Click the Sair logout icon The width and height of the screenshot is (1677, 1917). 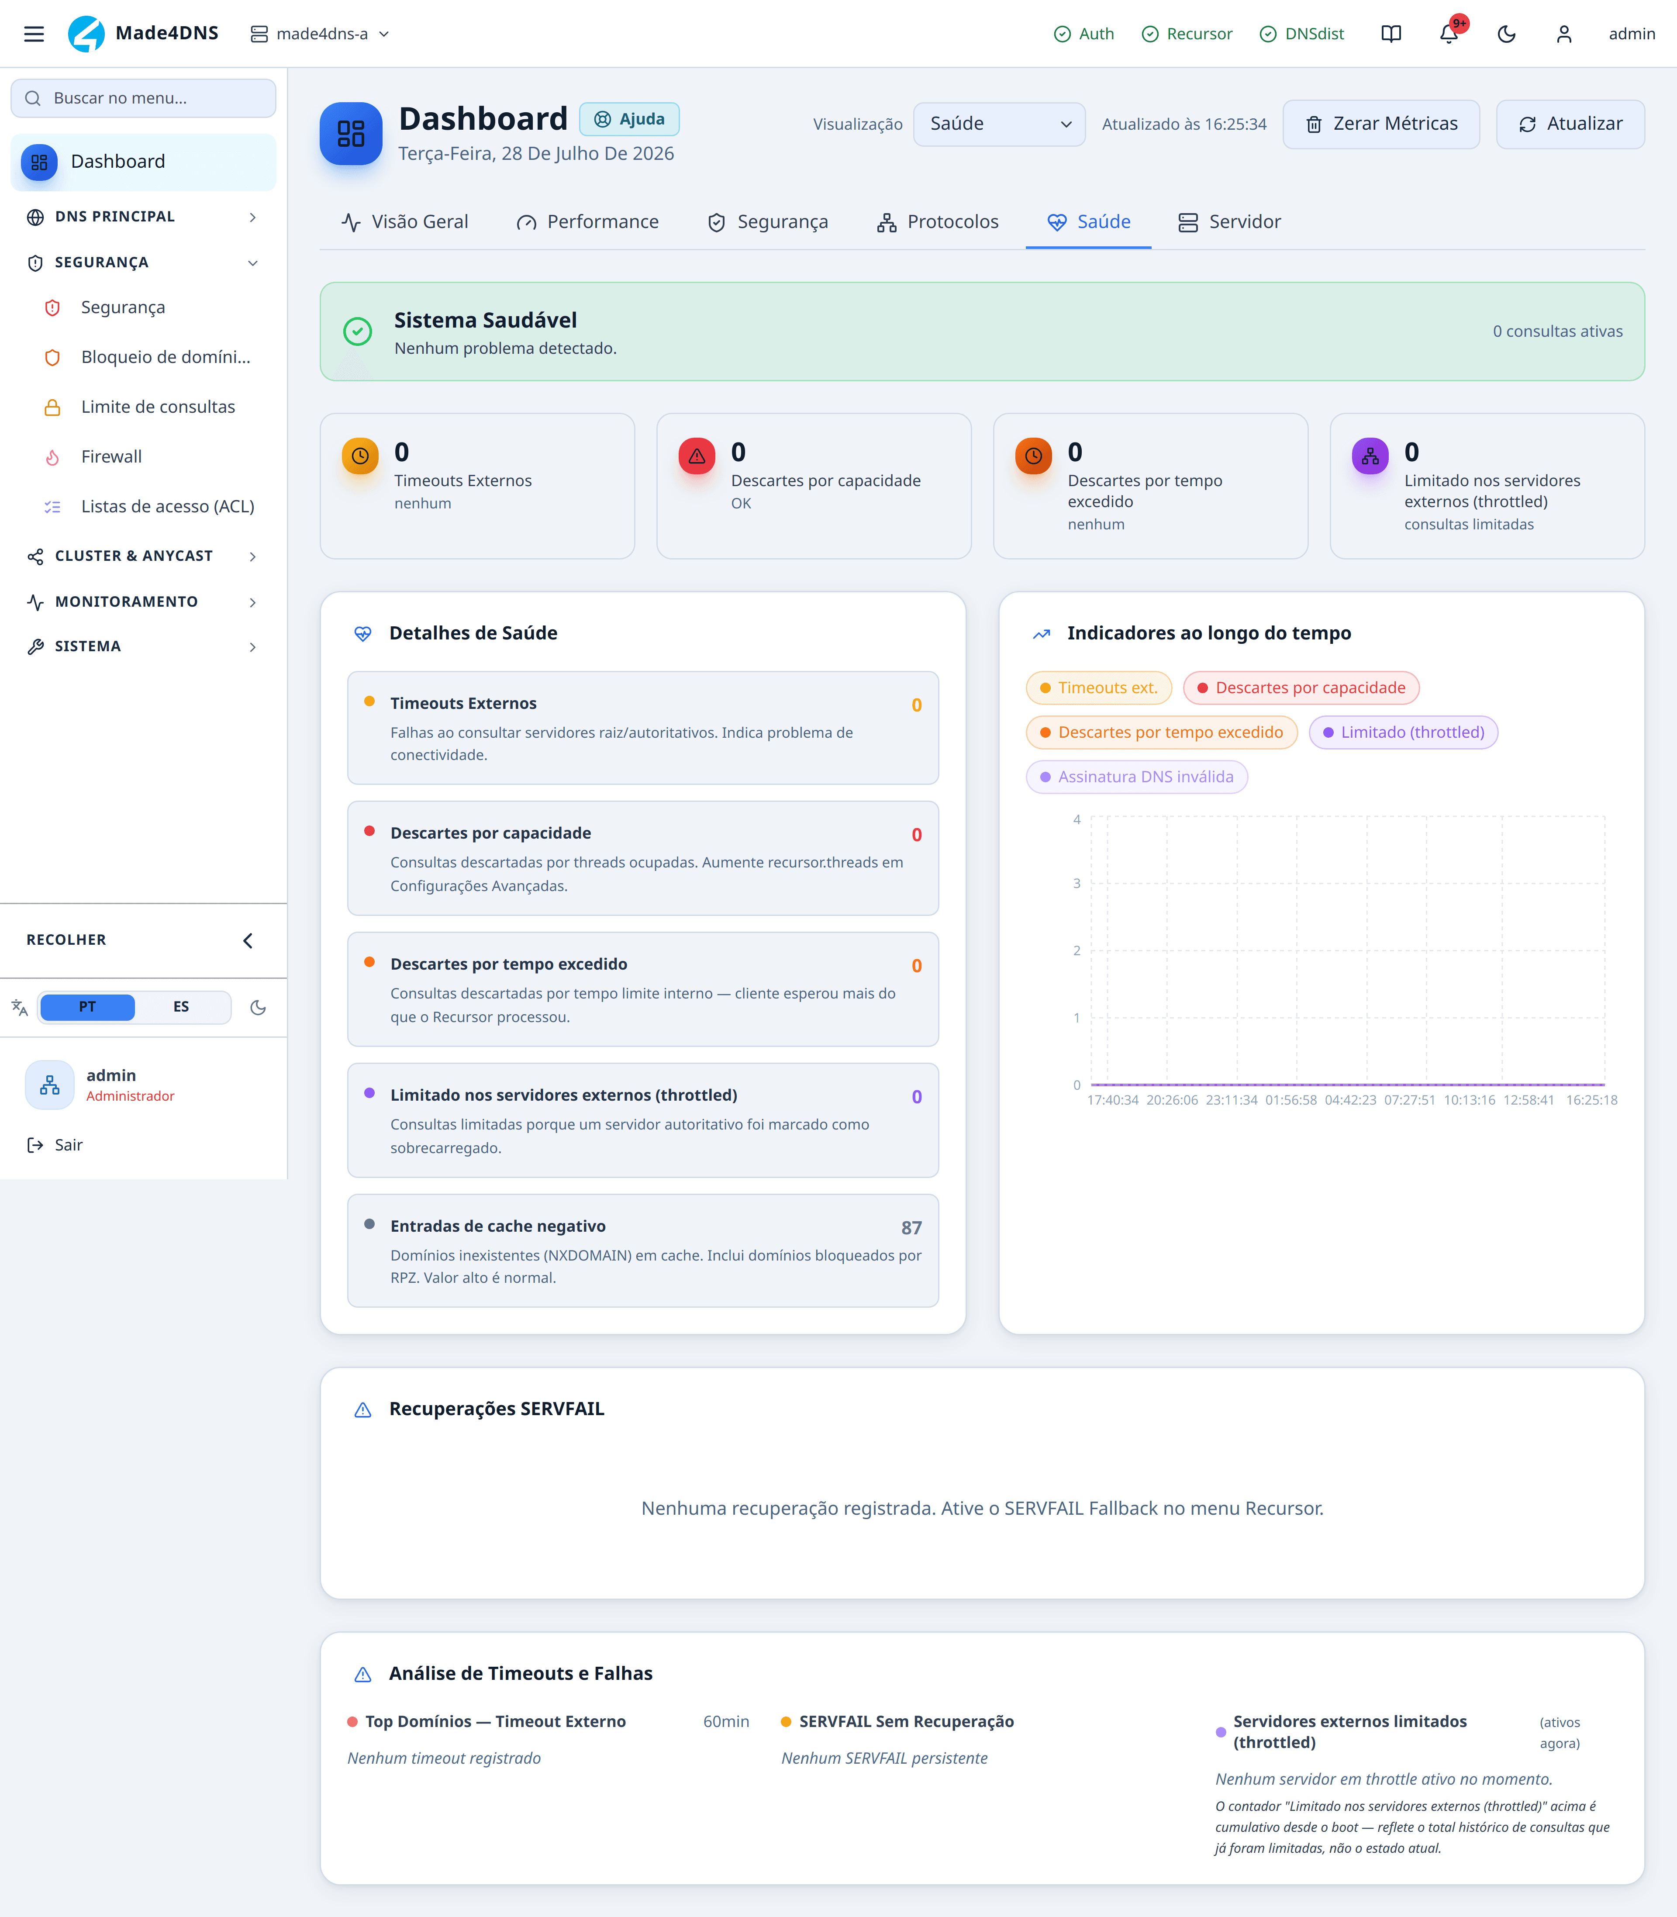point(35,1145)
